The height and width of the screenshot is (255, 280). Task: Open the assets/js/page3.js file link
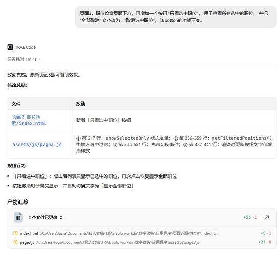(37, 144)
